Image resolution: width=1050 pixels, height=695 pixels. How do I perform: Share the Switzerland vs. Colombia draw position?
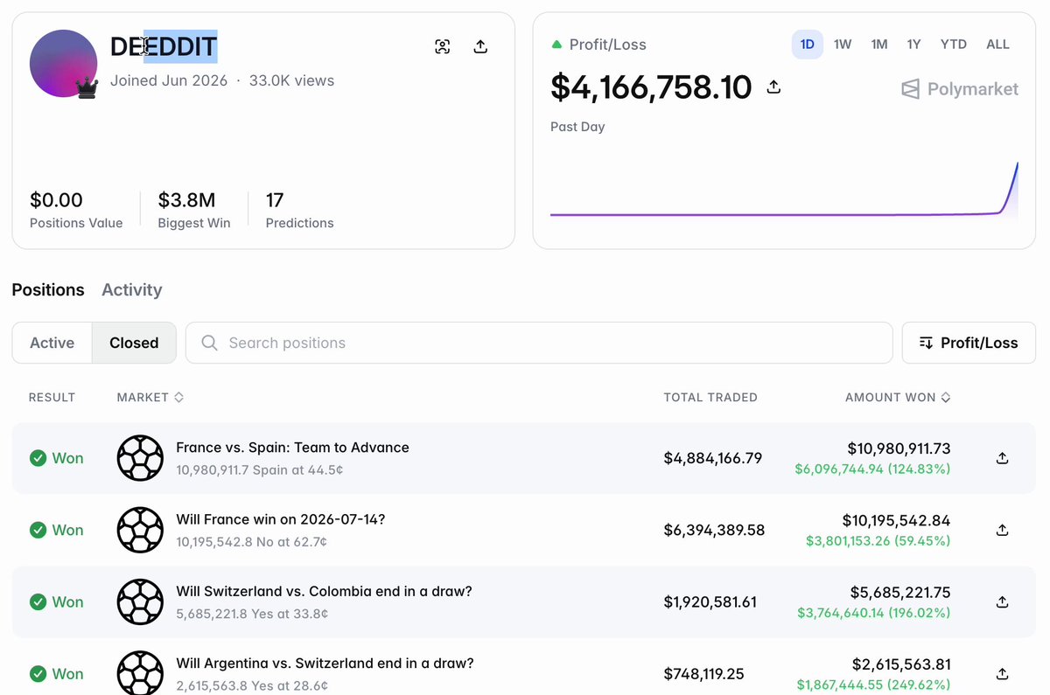[1003, 601]
